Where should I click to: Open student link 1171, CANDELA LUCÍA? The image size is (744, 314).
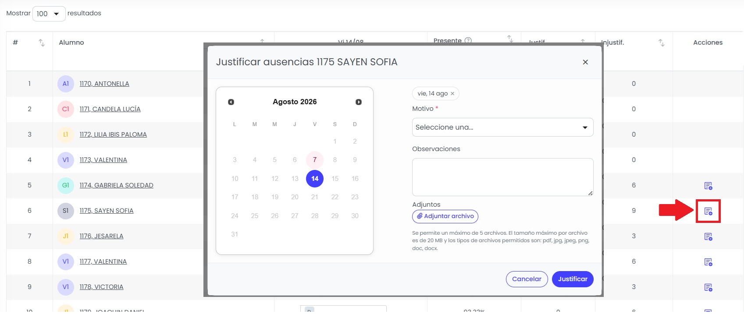(x=110, y=109)
